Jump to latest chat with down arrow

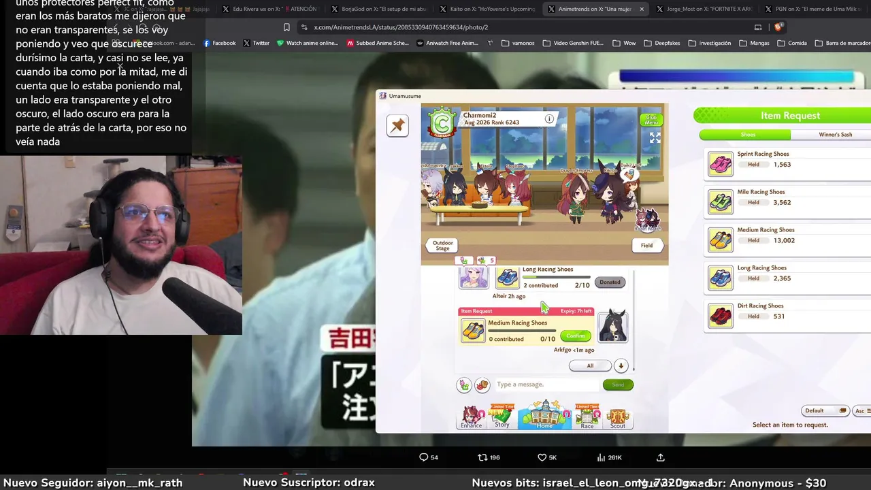tap(621, 366)
